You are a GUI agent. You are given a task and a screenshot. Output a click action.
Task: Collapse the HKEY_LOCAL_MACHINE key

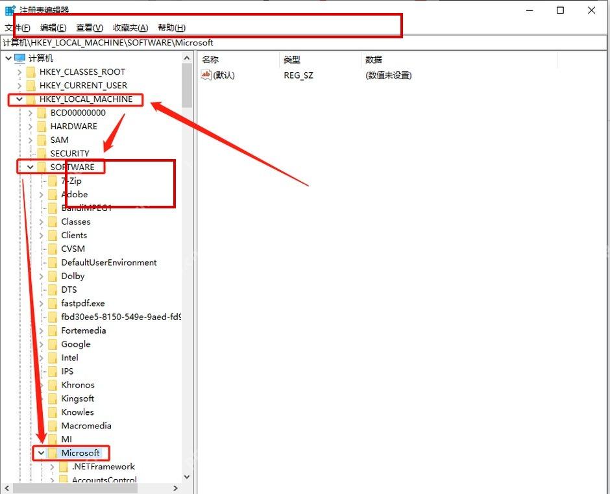(x=19, y=99)
